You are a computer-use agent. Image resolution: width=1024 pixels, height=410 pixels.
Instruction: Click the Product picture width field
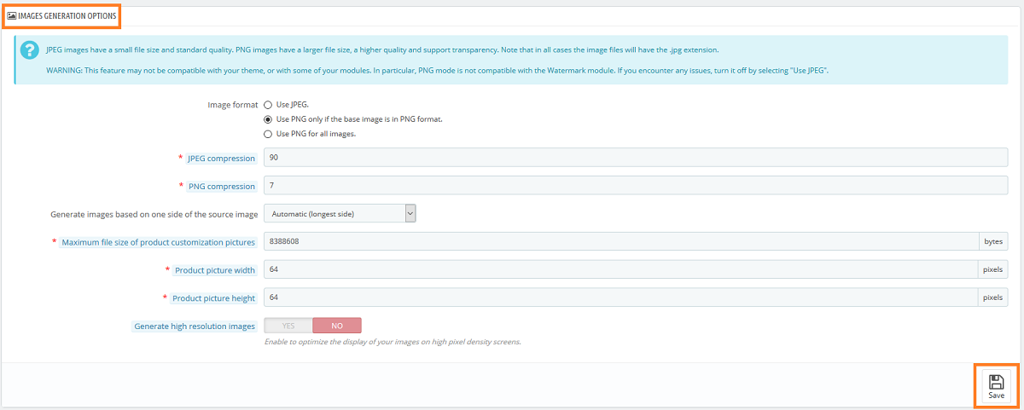click(x=621, y=269)
